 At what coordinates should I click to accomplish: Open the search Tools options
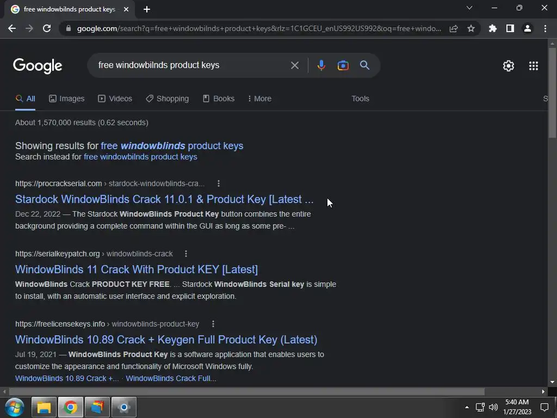click(x=360, y=99)
